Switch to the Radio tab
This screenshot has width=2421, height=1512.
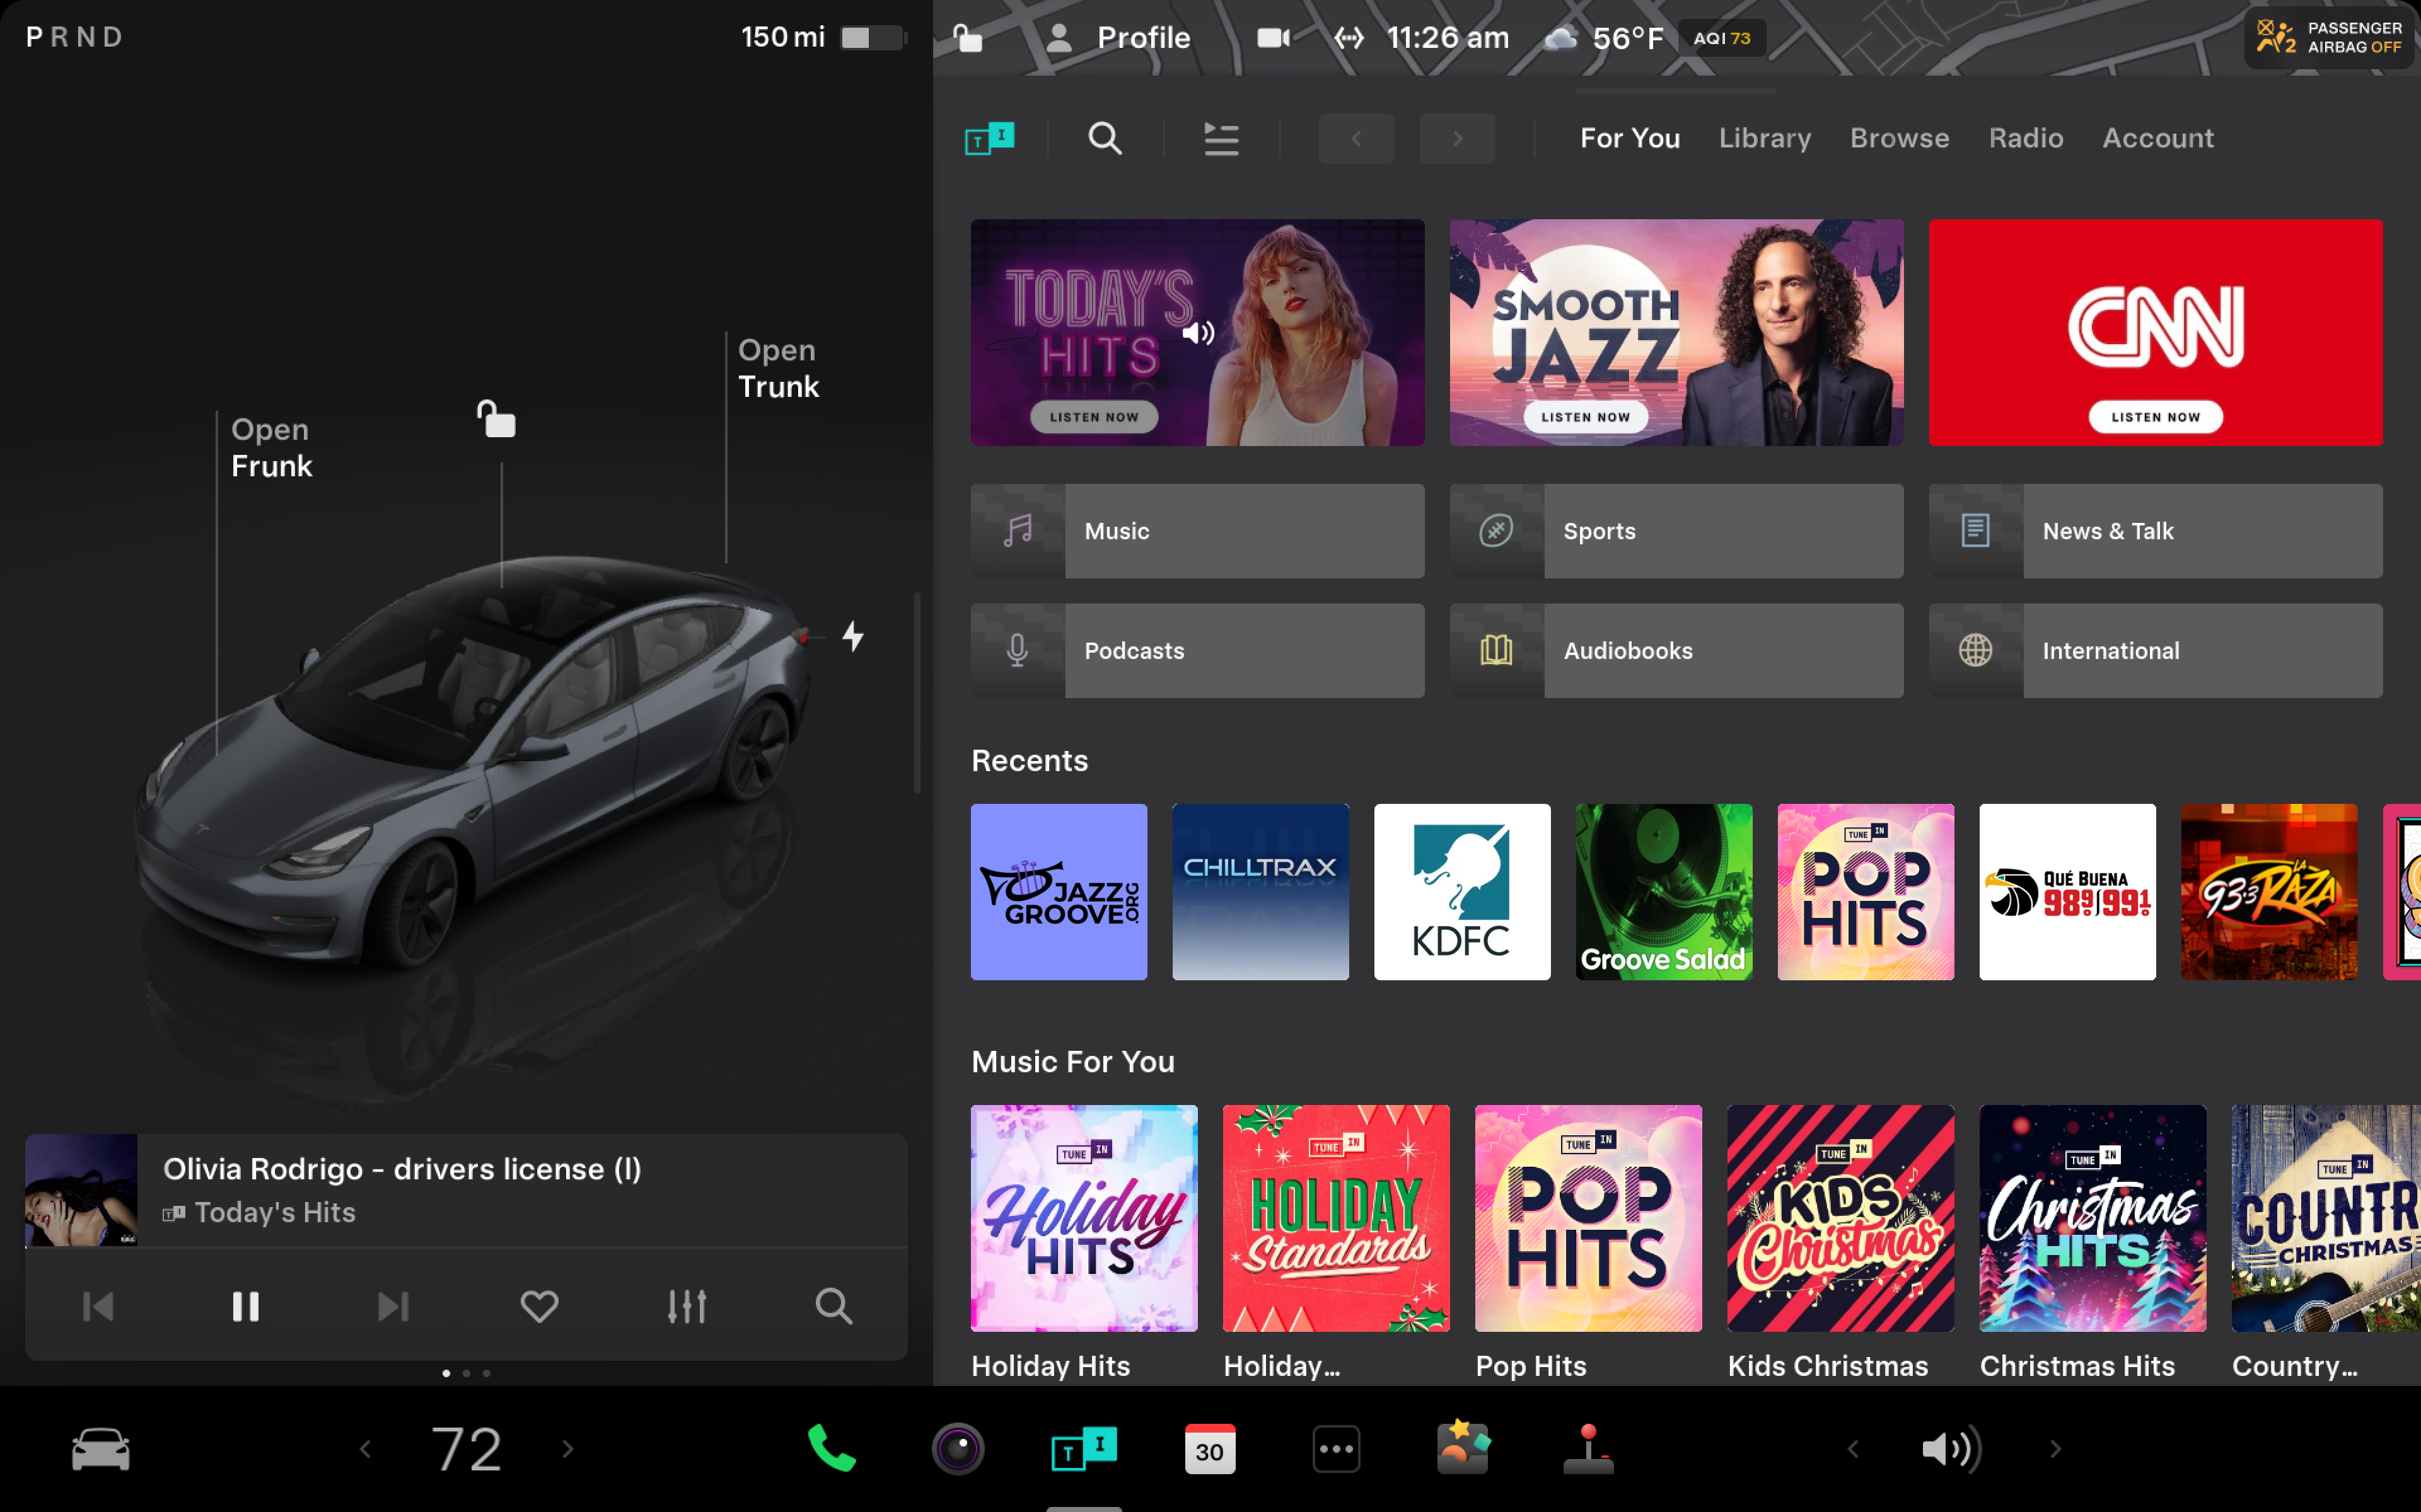(2025, 138)
